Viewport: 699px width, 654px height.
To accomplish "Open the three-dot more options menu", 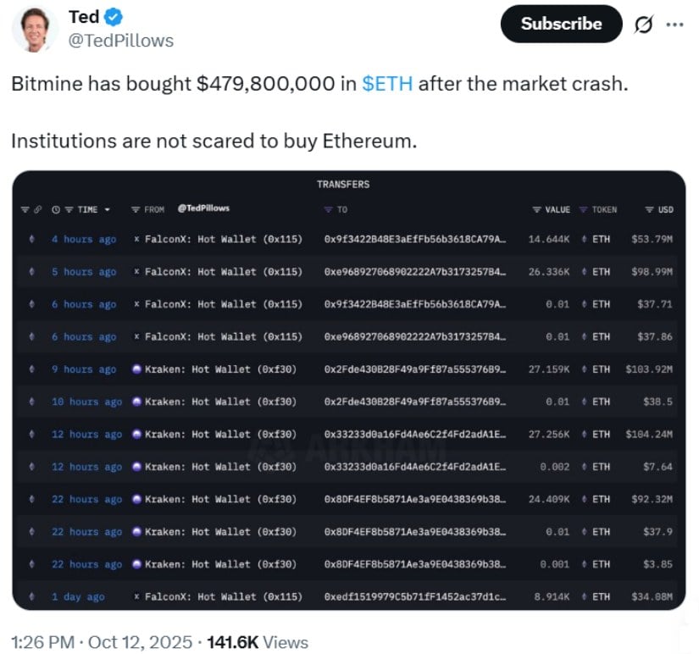I will (x=674, y=25).
